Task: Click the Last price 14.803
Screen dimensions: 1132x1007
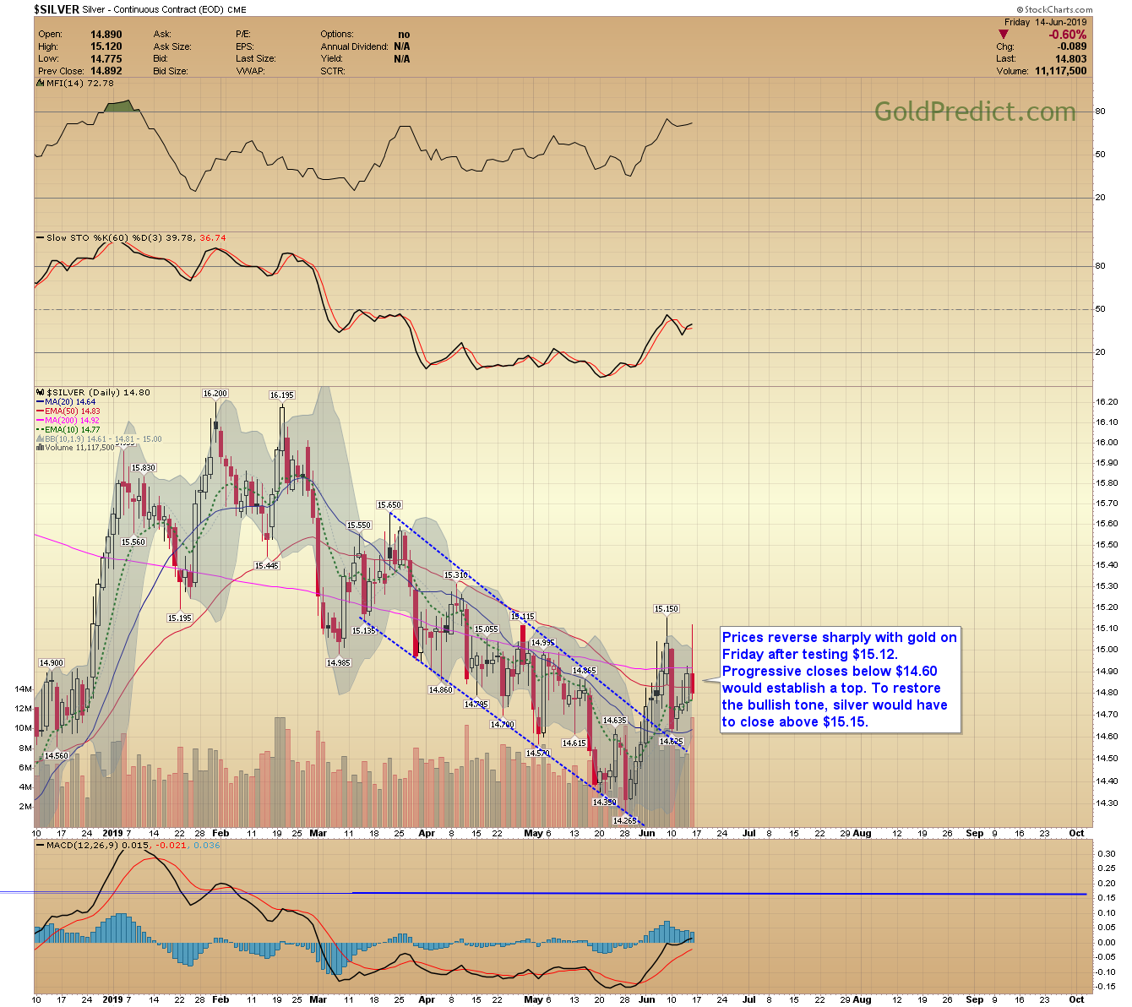Action: pos(1071,59)
